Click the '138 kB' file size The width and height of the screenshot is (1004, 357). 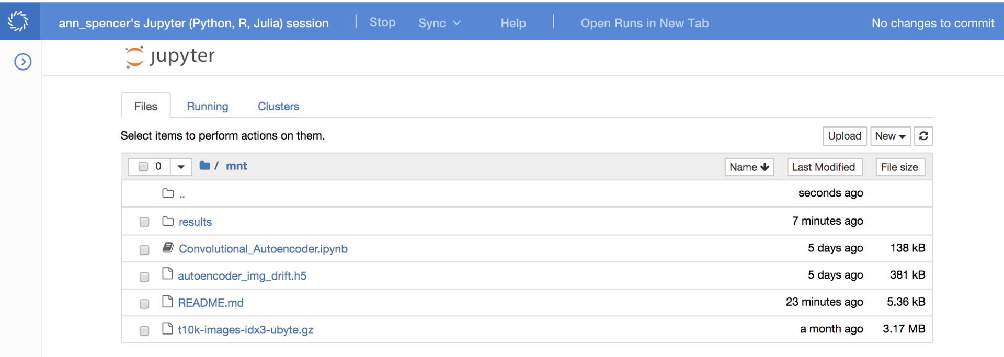[x=908, y=248]
